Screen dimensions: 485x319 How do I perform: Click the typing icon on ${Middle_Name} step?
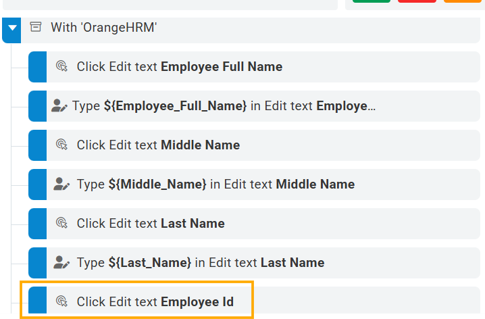pyautogui.click(x=61, y=184)
